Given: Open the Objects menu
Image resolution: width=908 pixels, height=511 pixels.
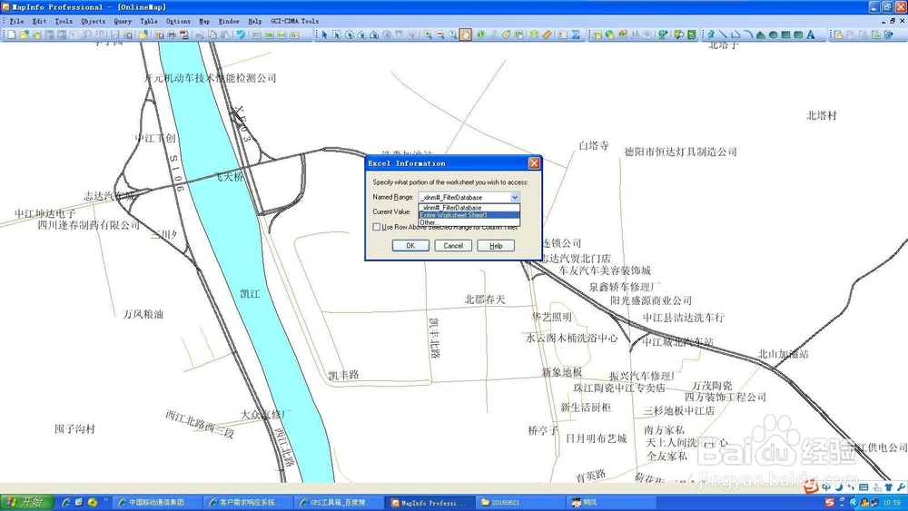Looking at the screenshot, I should point(94,21).
